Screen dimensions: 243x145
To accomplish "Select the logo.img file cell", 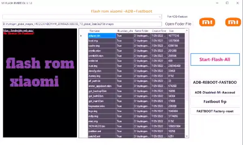I will coord(102,111).
